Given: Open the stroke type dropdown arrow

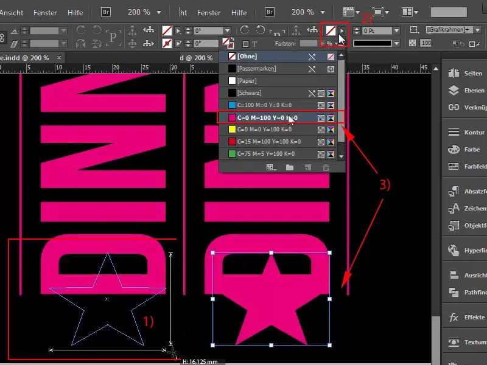Looking at the screenshot, I should (x=396, y=43).
